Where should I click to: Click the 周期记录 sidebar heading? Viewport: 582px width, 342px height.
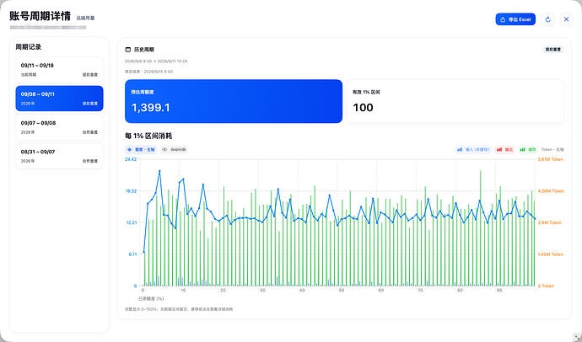(x=28, y=47)
